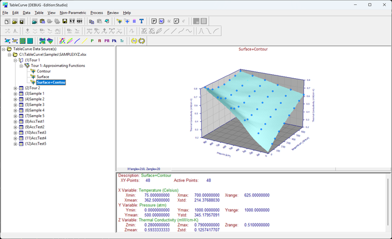This screenshot has height=239, width=392.
Task: Select the highlighted Surface+Contour tree item
Action: tap(51, 83)
